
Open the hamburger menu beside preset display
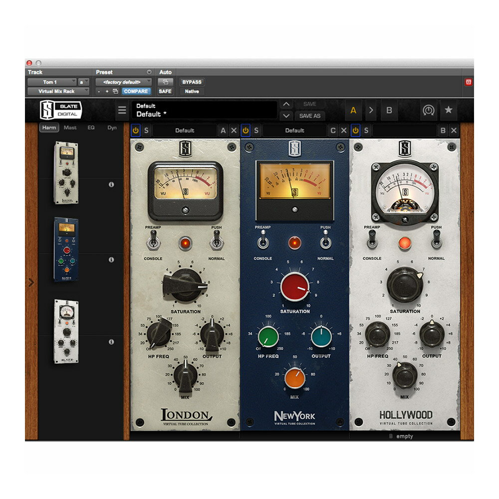click(122, 110)
